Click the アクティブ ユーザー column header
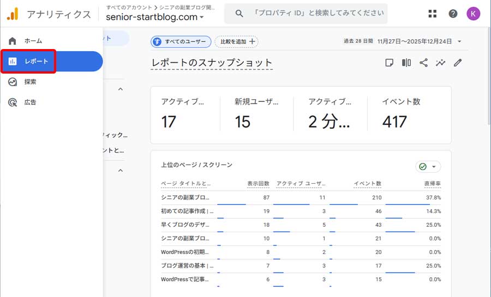This screenshot has width=491, height=297. tap(301, 184)
